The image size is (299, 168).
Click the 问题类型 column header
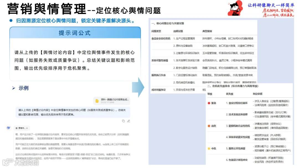156,31
